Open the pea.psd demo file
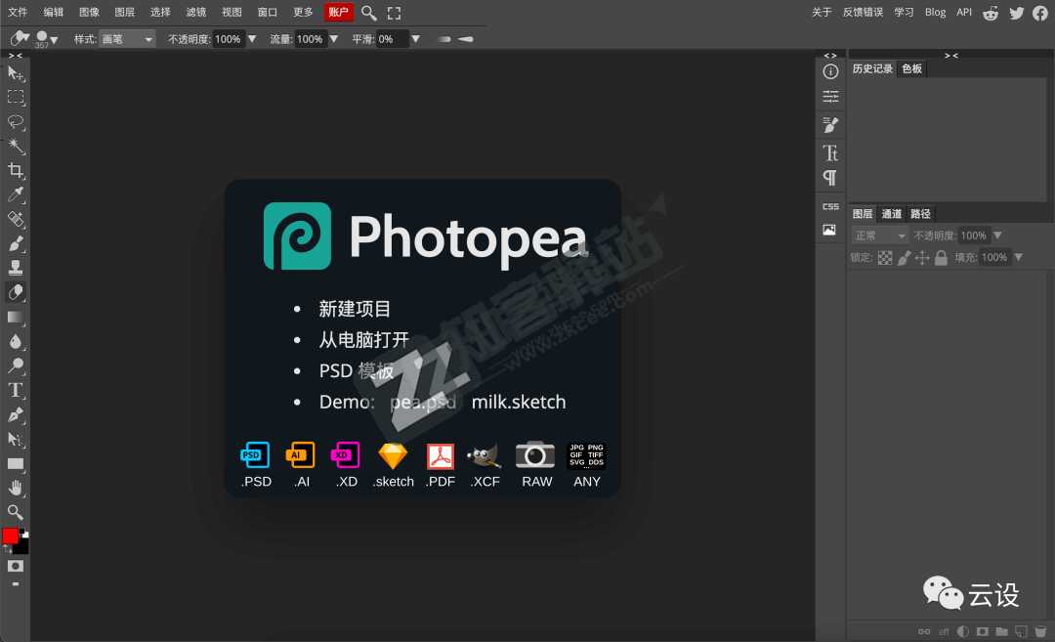The height and width of the screenshot is (642, 1055). [422, 402]
